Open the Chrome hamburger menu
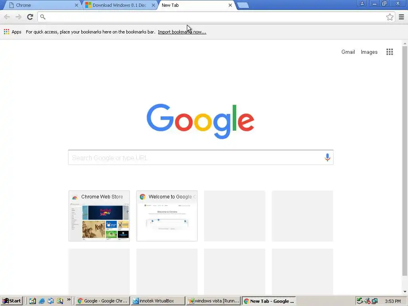The width and height of the screenshot is (408, 306). pos(402,17)
